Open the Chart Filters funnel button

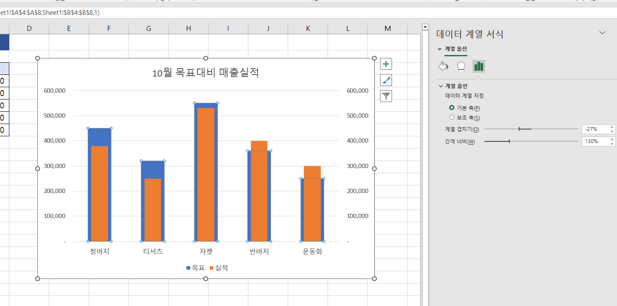[386, 96]
